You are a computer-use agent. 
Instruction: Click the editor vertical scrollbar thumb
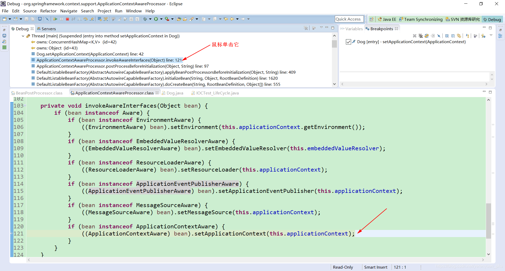point(488,221)
